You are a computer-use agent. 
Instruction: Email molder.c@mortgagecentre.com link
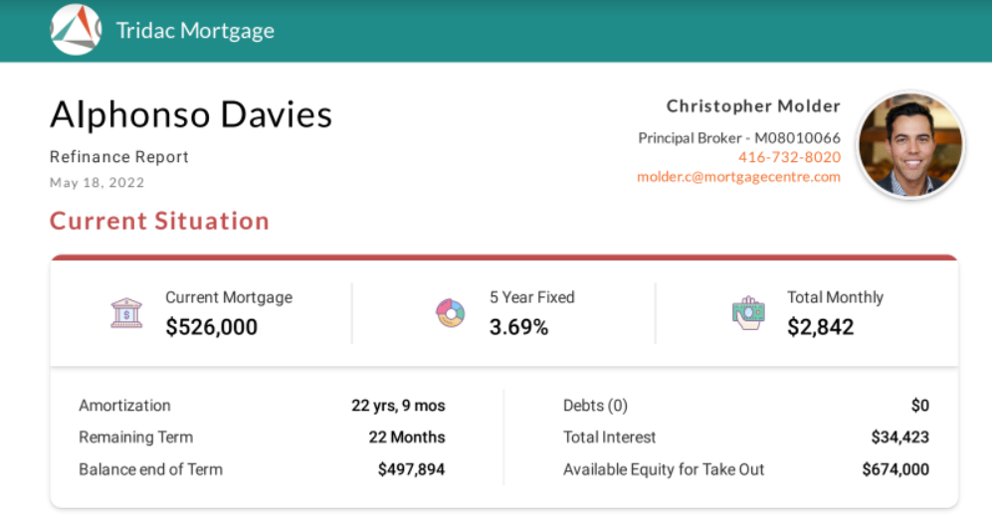pyautogui.click(x=738, y=177)
